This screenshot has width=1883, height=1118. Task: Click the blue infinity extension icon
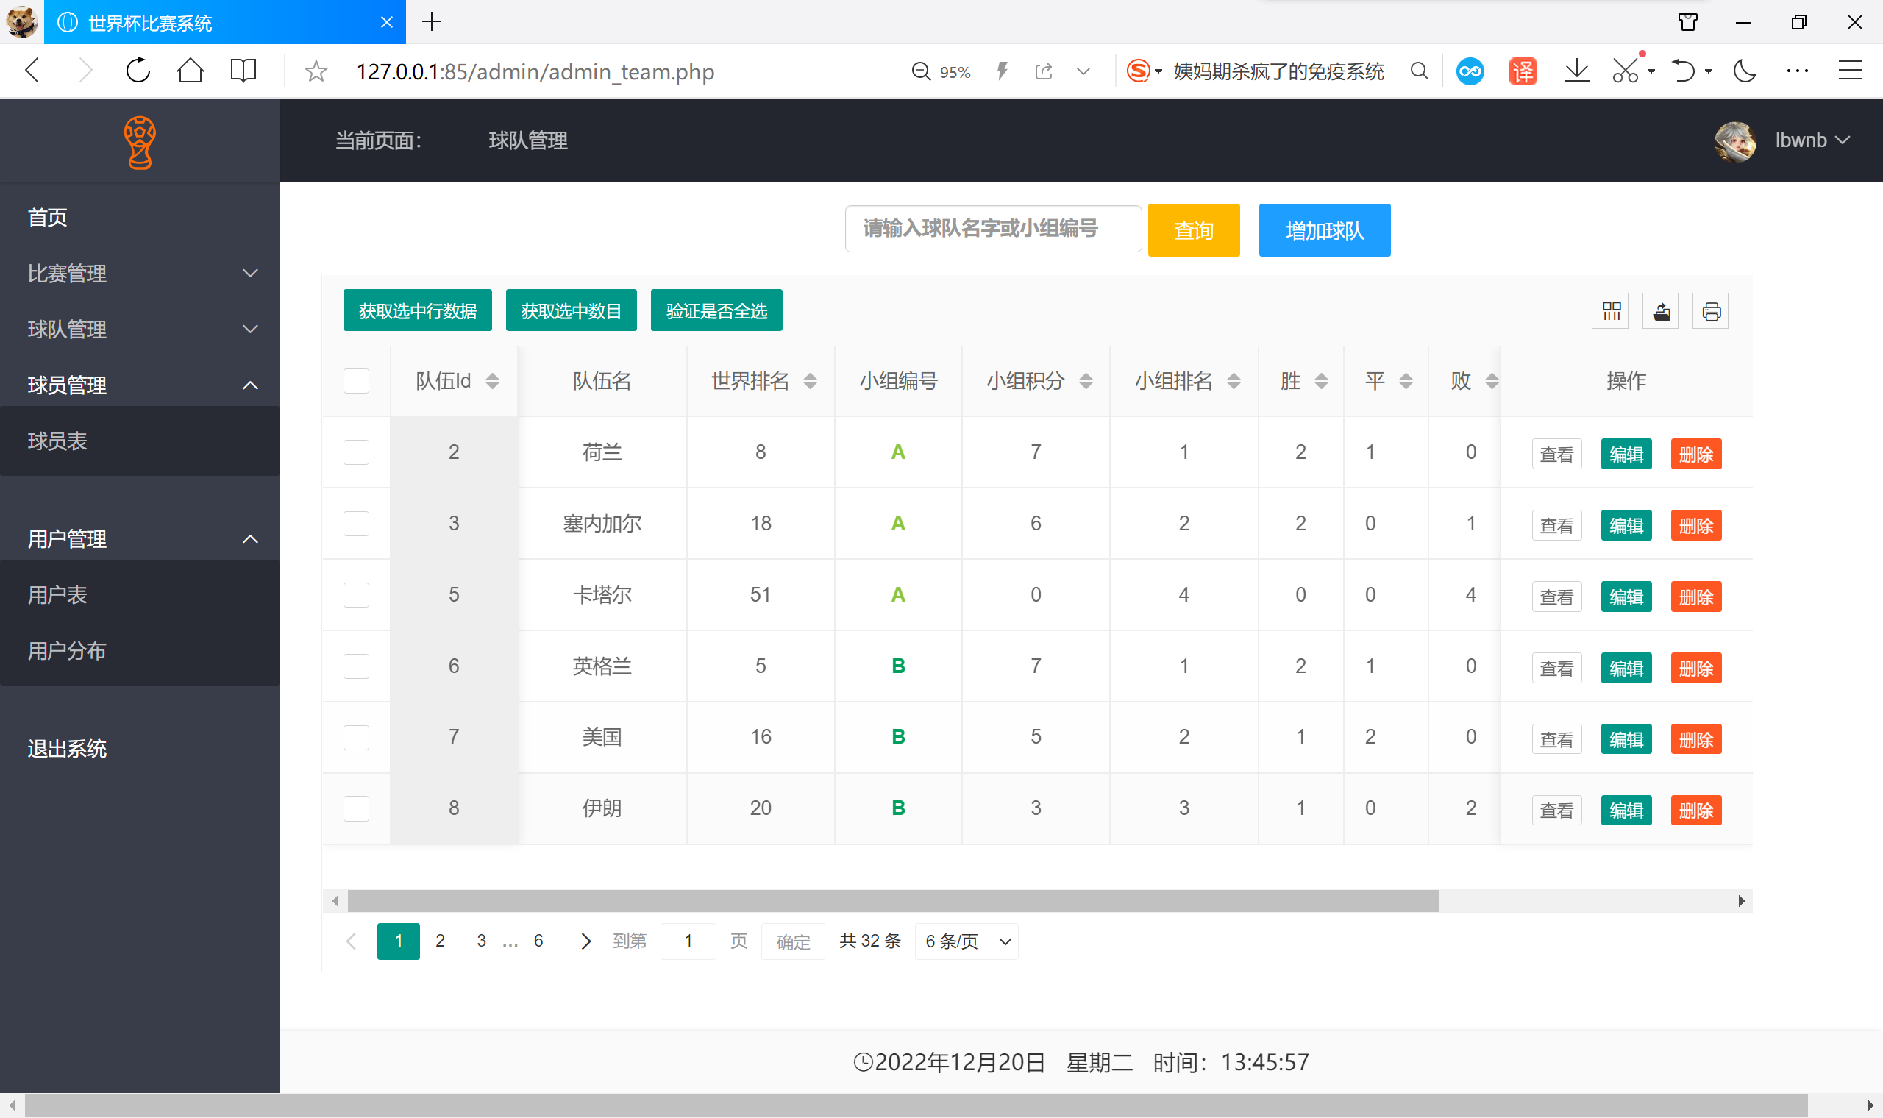point(1470,71)
